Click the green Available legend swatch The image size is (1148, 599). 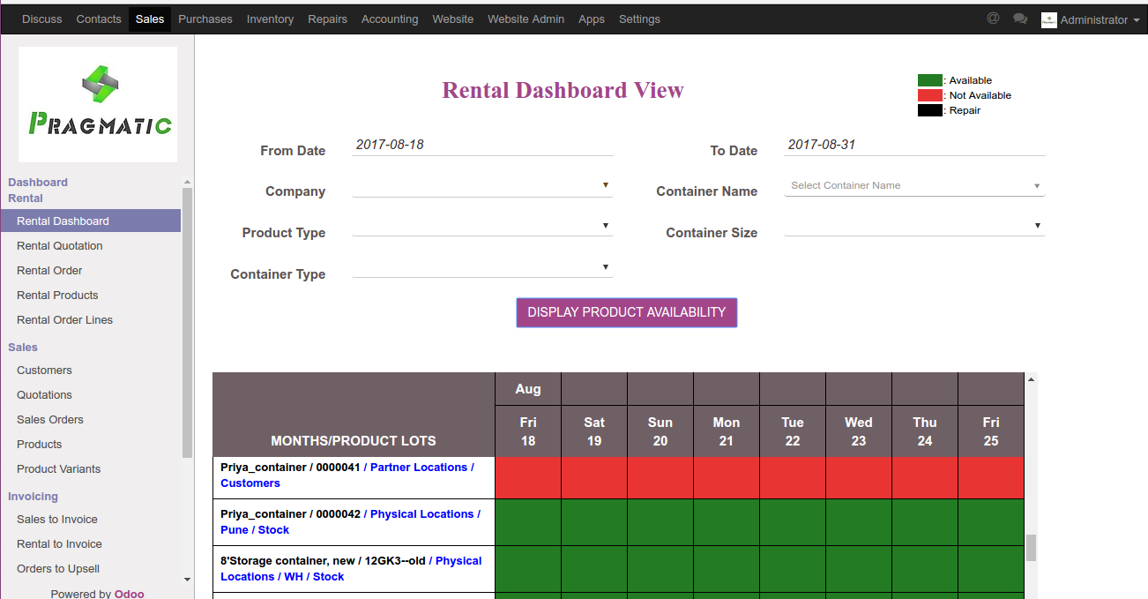point(930,80)
